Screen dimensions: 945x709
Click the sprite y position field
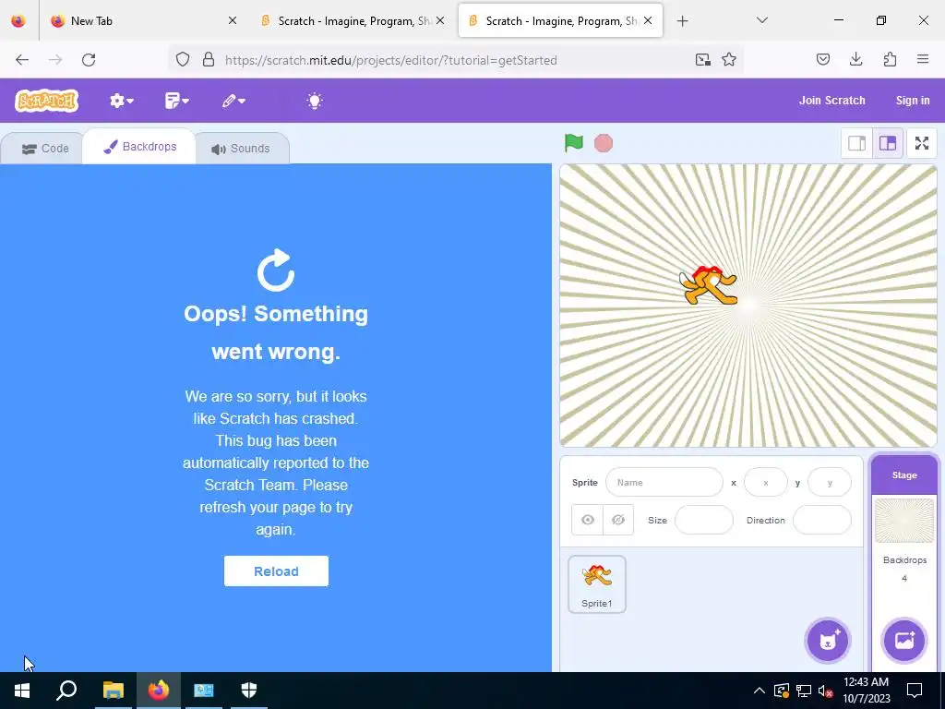pos(830,482)
